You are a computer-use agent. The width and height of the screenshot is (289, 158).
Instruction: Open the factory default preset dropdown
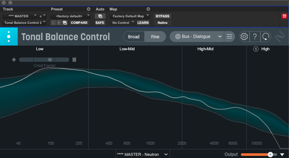point(71,16)
